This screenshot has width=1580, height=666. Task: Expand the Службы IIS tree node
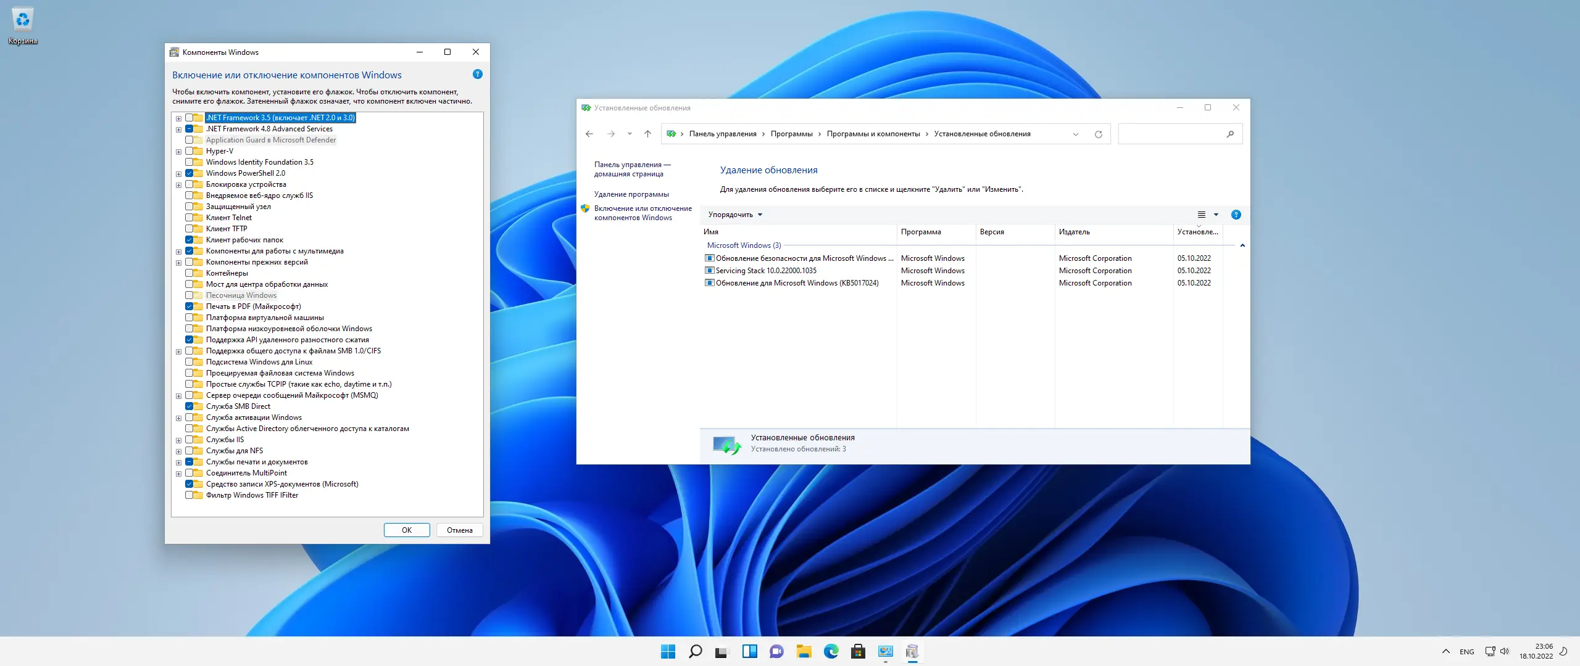pyautogui.click(x=178, y=440)
